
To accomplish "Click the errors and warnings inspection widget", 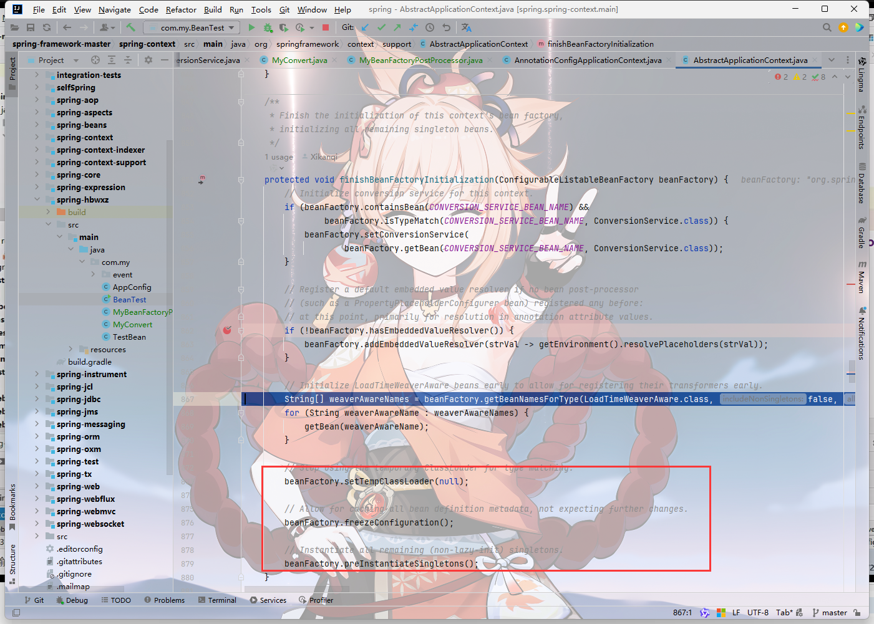I will (800, 77).
